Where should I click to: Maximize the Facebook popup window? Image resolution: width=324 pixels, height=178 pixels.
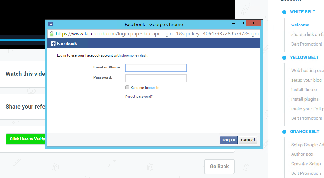coord(242,23)
